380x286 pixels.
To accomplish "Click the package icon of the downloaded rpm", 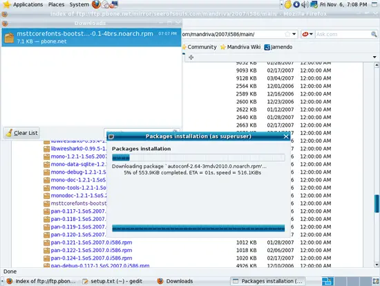I will click(x=9, y=38).
